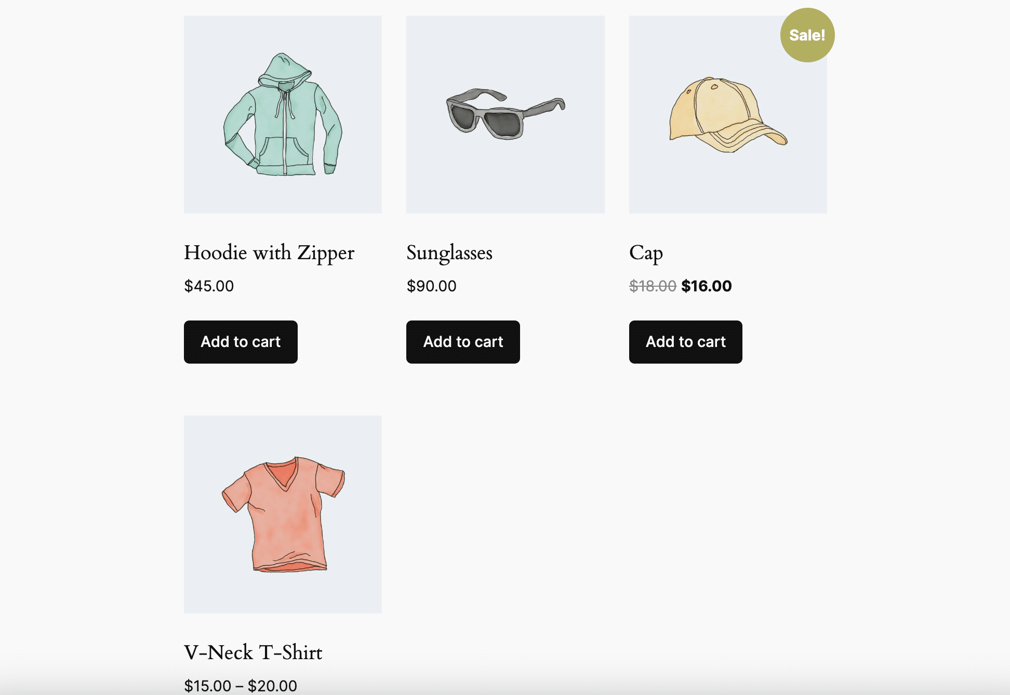Open the V-Neck T-Shirt title link
This screenshot has width=1010, height=695.
coord(253,653)
